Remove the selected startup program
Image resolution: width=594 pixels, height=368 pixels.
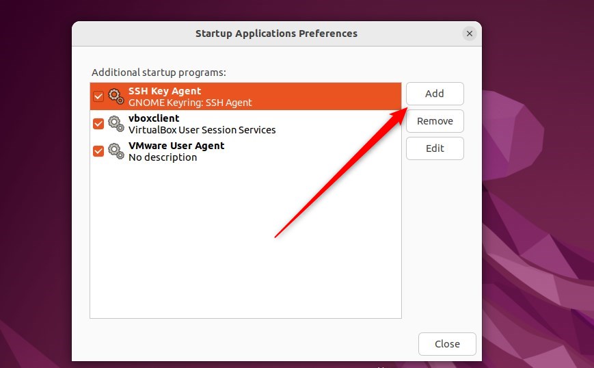click(x=435, y=121)
